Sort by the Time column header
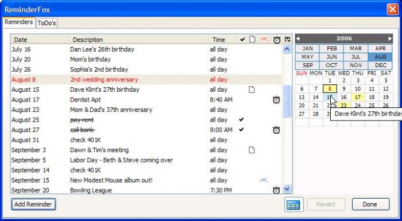The image size is (402, 221). 222,40
